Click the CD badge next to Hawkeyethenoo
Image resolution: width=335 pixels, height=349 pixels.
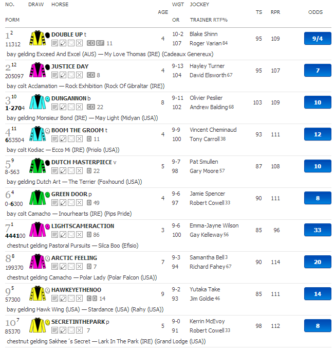(91, 299)
